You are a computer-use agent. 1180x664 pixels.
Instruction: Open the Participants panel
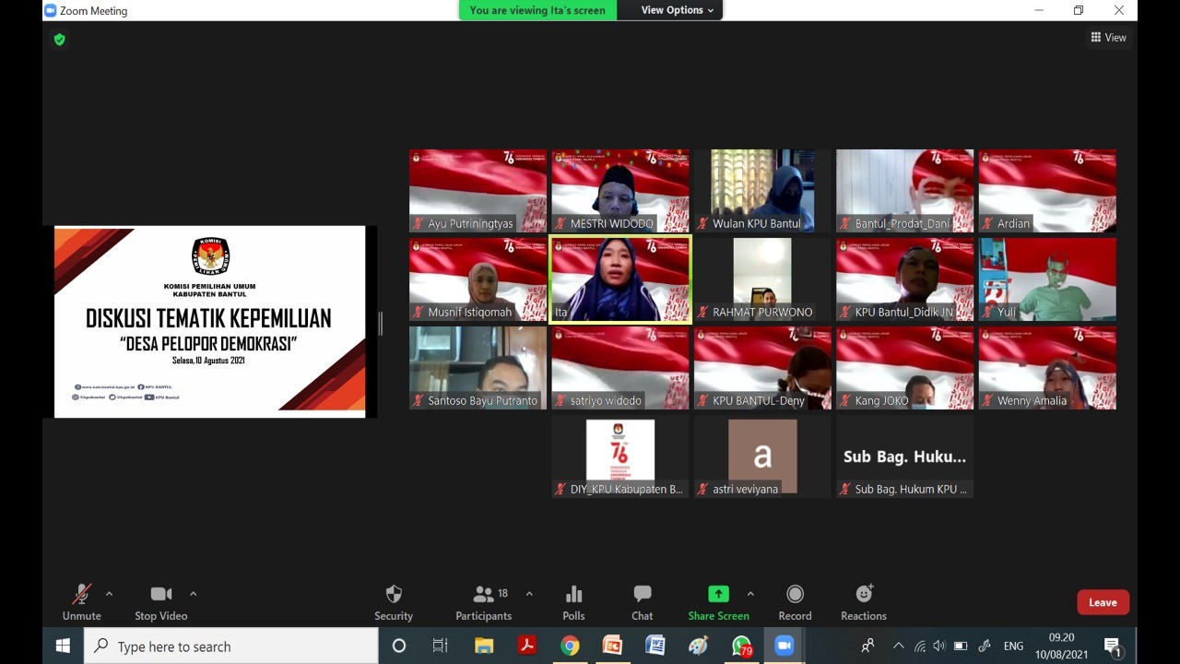(484, 595)
